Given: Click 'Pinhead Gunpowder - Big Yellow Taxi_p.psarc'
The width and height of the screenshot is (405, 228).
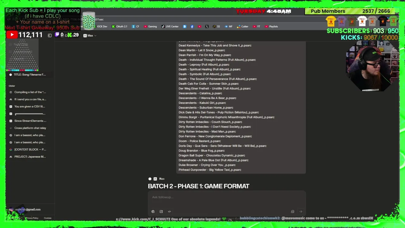Looking at the screenshot, I should pos(210,170).
